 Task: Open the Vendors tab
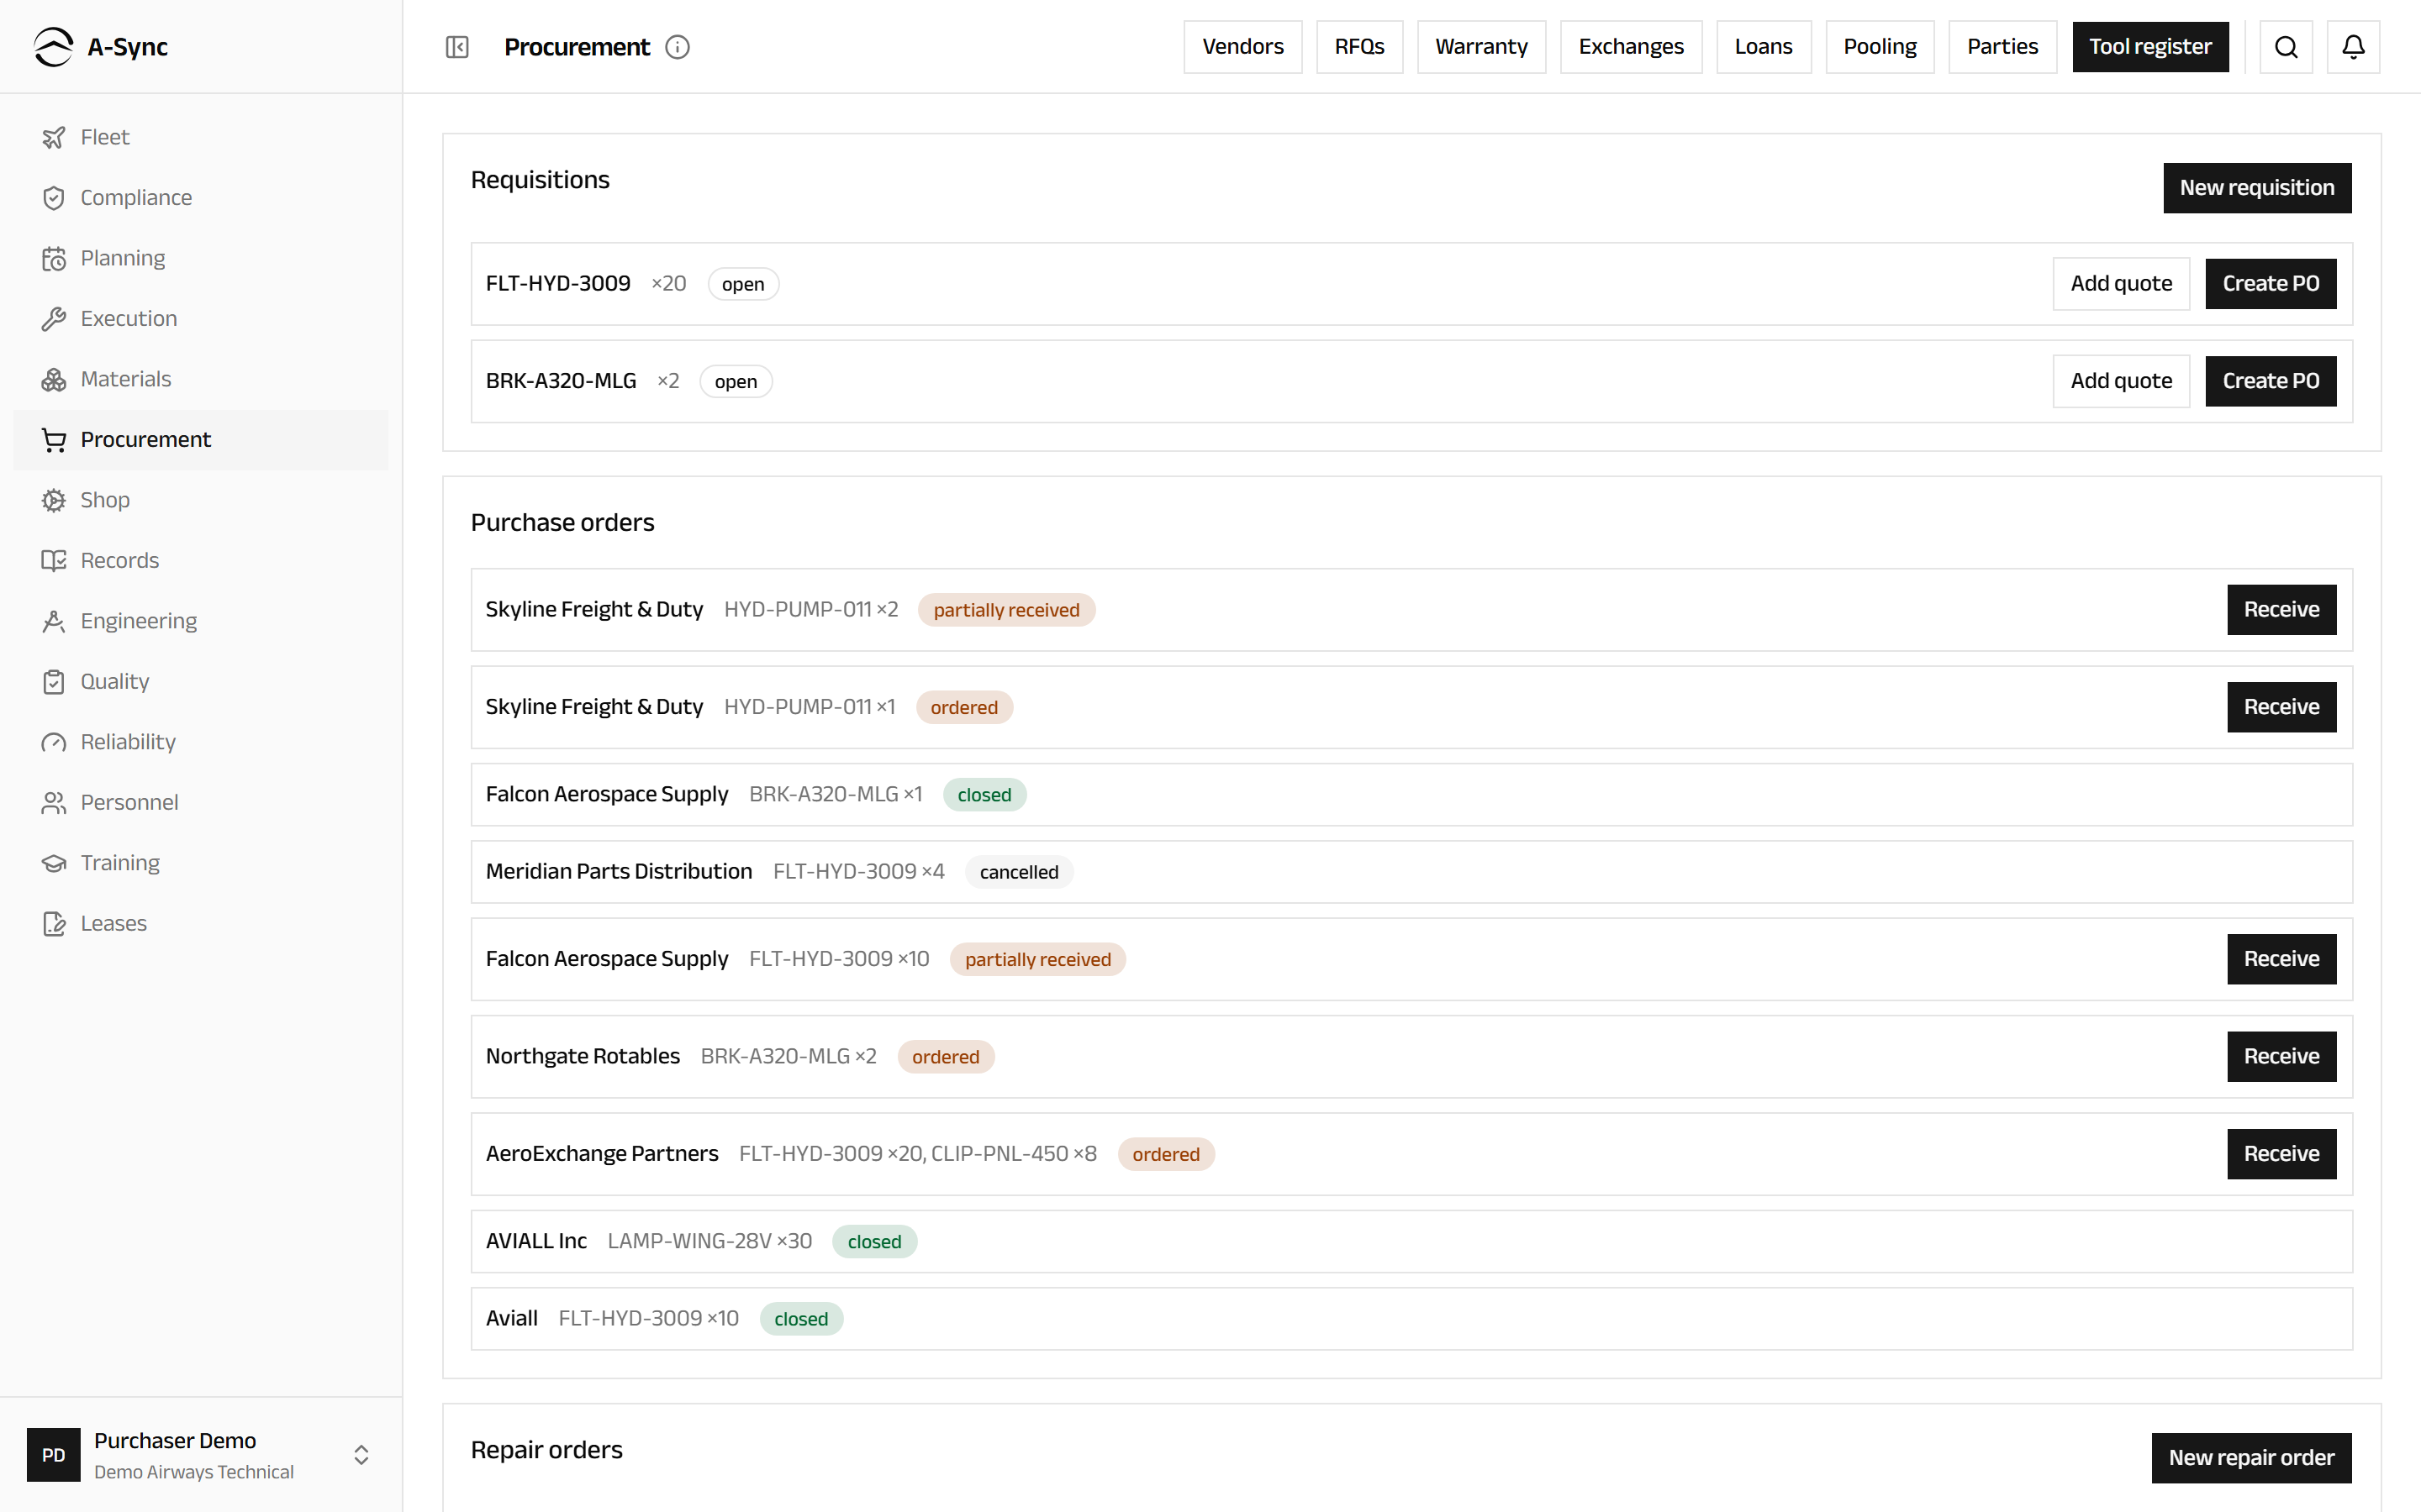pyautogui.click(x=1242, y=47)
